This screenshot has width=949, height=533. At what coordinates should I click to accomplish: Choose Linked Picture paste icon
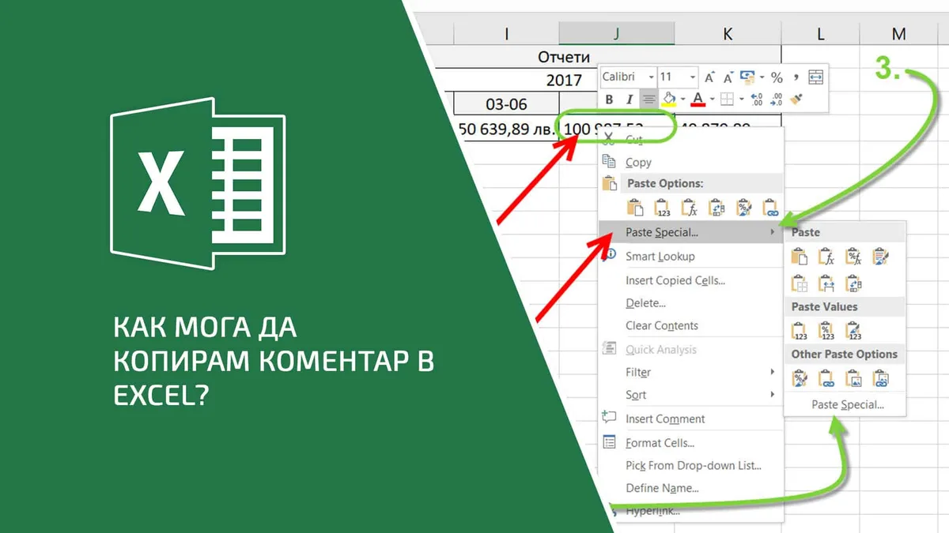pyautogui.click(x=881, y=379)
